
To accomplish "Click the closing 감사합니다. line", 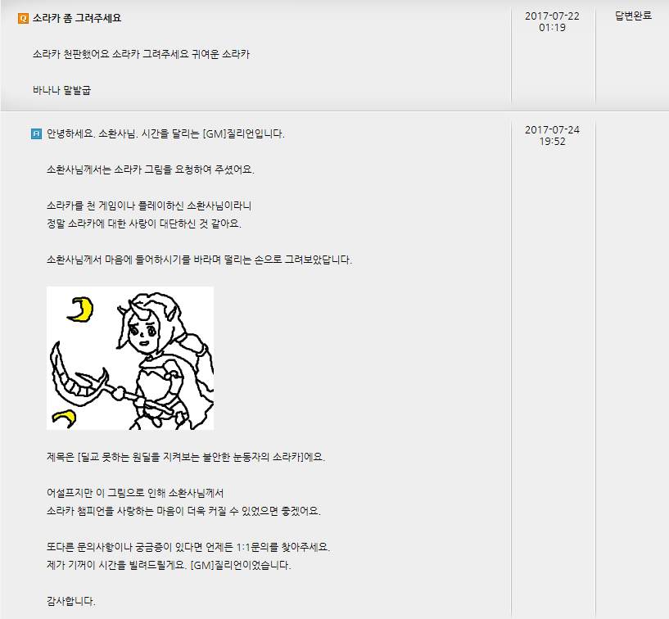I will pos(70,601).
